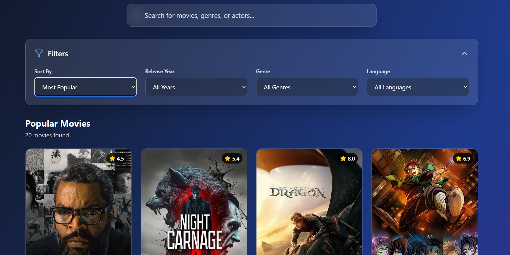Click the star icon on the 6.9 badge
The height and width of the screenshot is (255, 510).
458,158
